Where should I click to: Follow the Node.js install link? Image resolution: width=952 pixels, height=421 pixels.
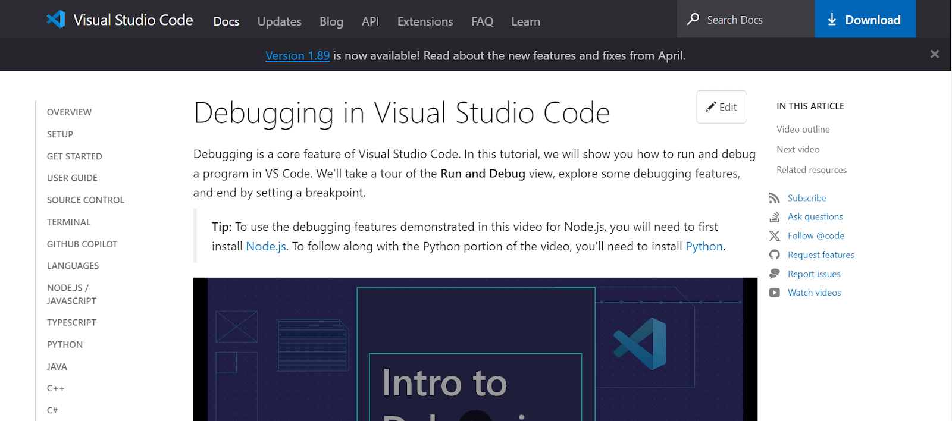(266, 247)
